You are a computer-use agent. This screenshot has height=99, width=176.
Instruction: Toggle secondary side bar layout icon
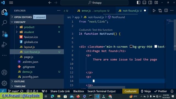coord(150,2)
